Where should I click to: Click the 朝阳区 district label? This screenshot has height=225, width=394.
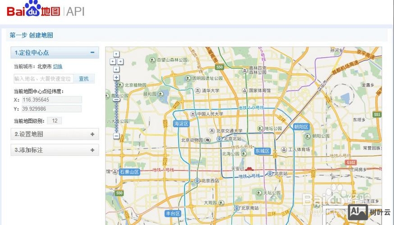pyautogui.click(x=301, y=127)
